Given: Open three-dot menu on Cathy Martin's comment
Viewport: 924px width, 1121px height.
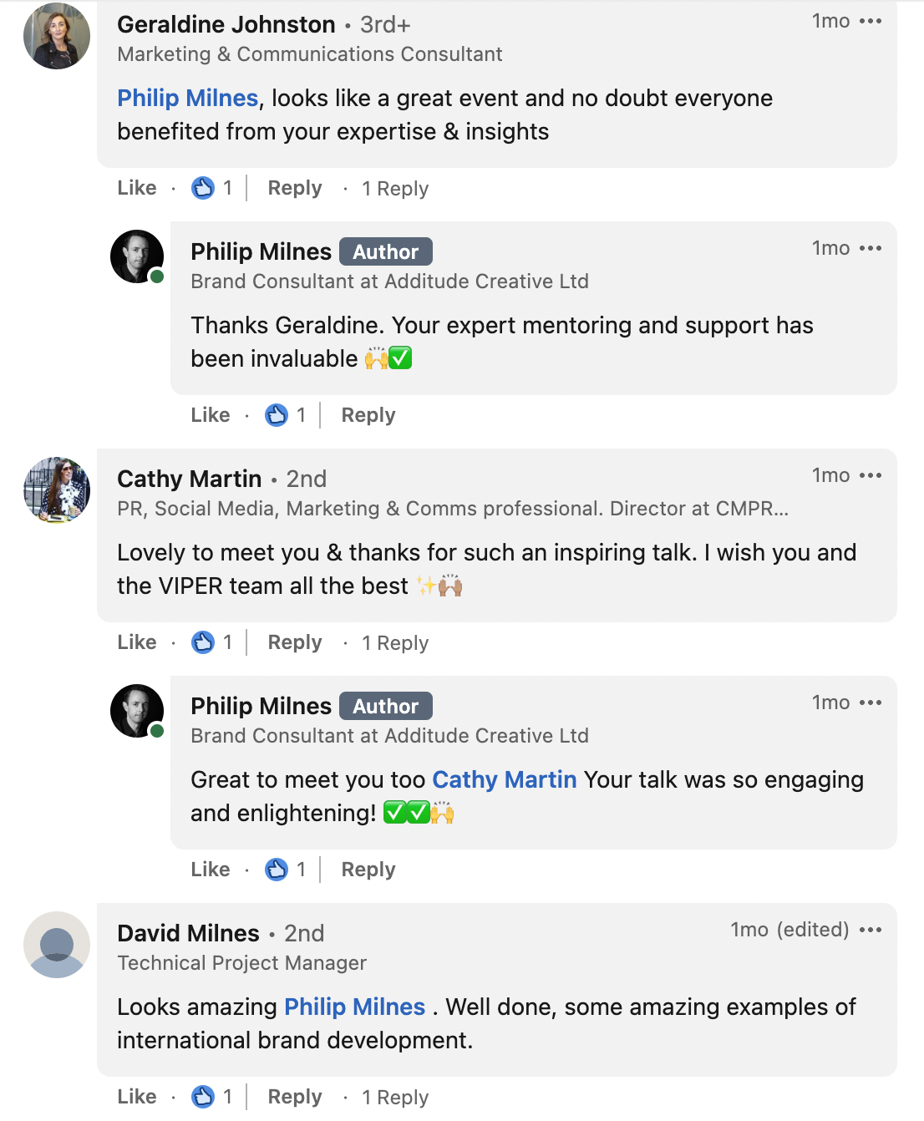Looking at the screenshot, I should [870, 476].
